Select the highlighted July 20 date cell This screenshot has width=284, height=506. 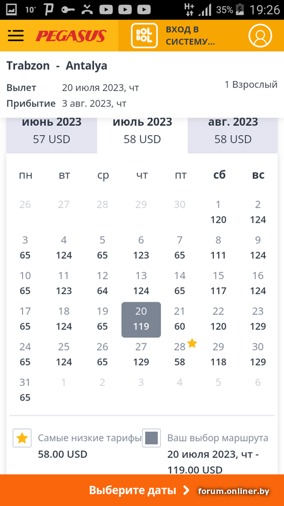coord(141,320)
